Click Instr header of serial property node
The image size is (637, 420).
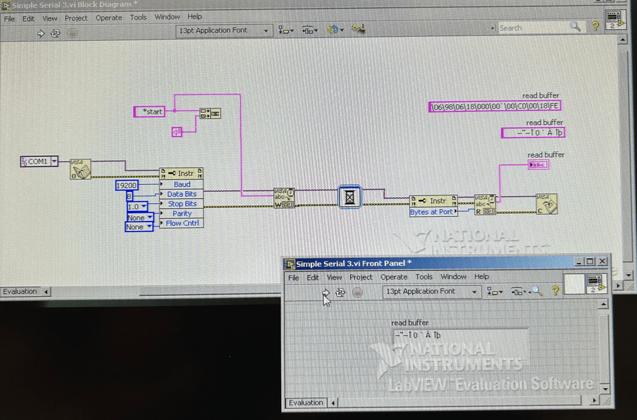click(182, 174)
